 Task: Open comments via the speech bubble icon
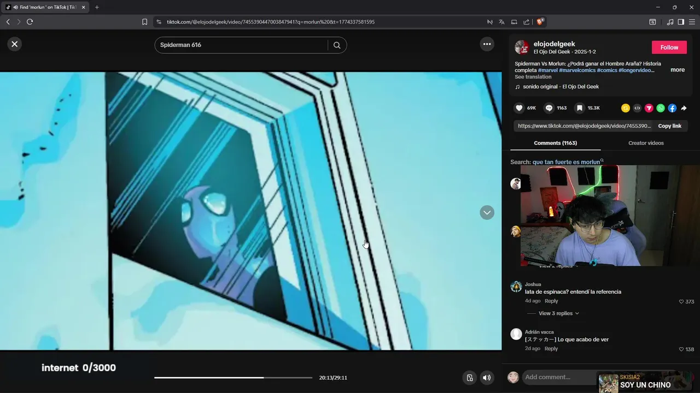549,108
